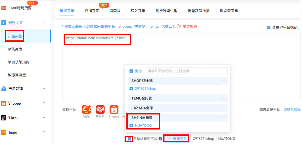This screenshot has width=302, height=144.
Task: Toggle the 自动认领到平台 checkbox
Action: pos(130,139)
